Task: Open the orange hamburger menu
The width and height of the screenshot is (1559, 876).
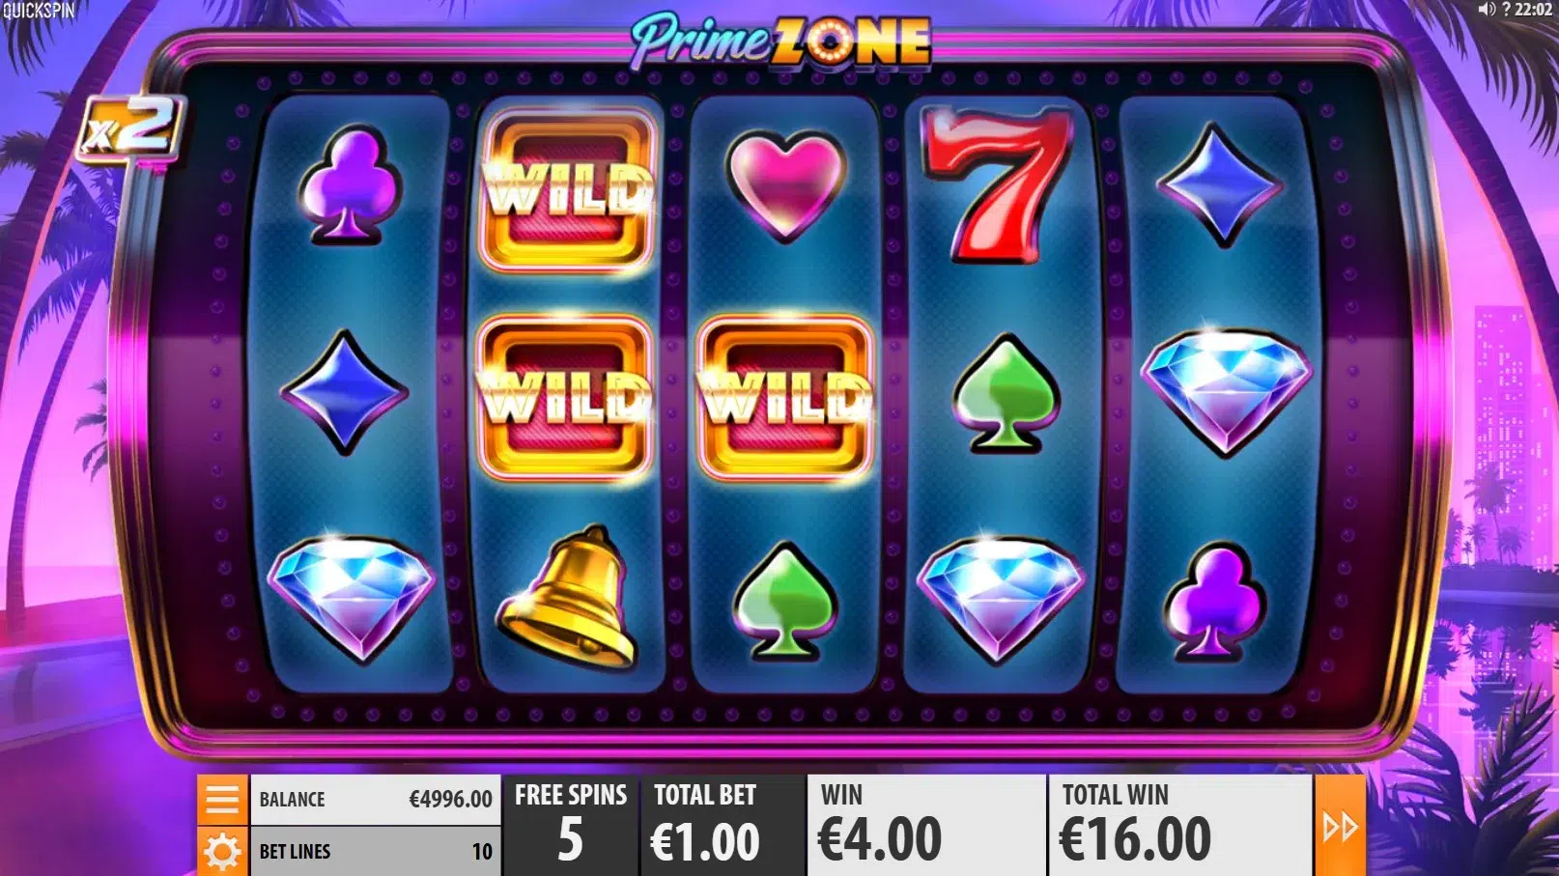Action: click(x=222, y=800)
